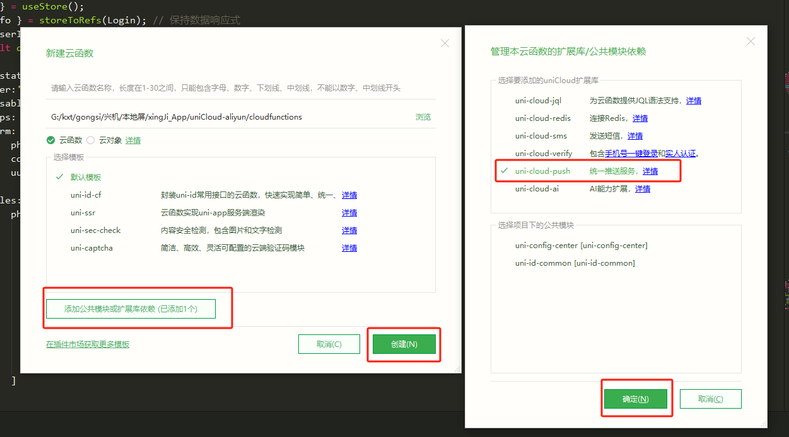Screen dimensions: 789x437
Task: Open the 浏览 folder browse link
Action: pyautogui.click(x=423, y=117)
